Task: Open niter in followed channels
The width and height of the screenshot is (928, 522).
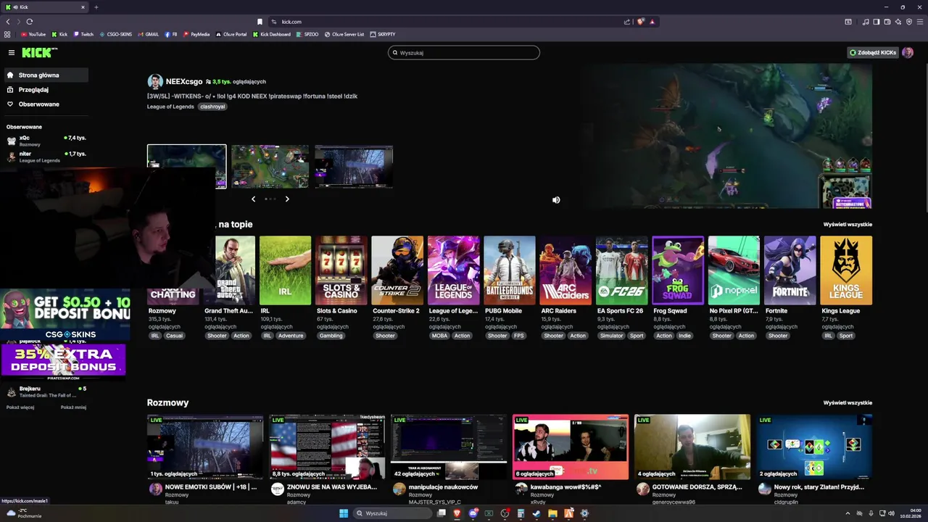Action: (x=46, y=156)
